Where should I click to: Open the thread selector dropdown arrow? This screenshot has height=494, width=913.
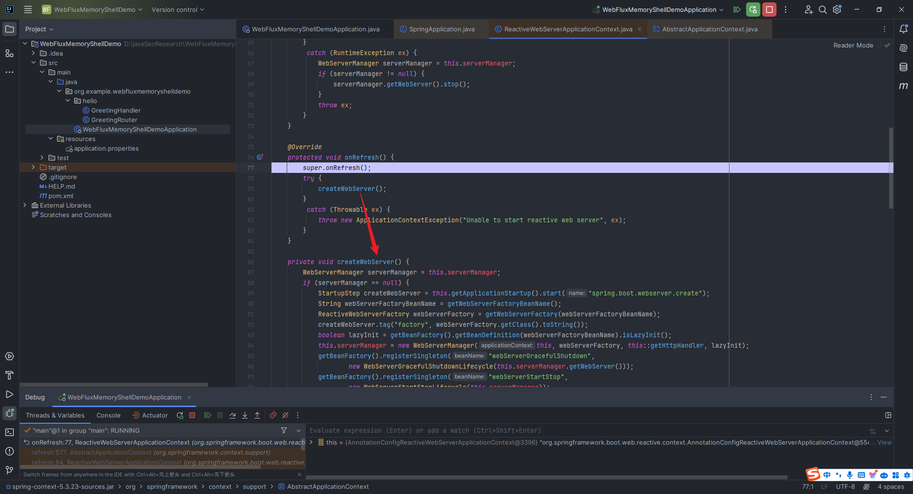pos(299,430)
